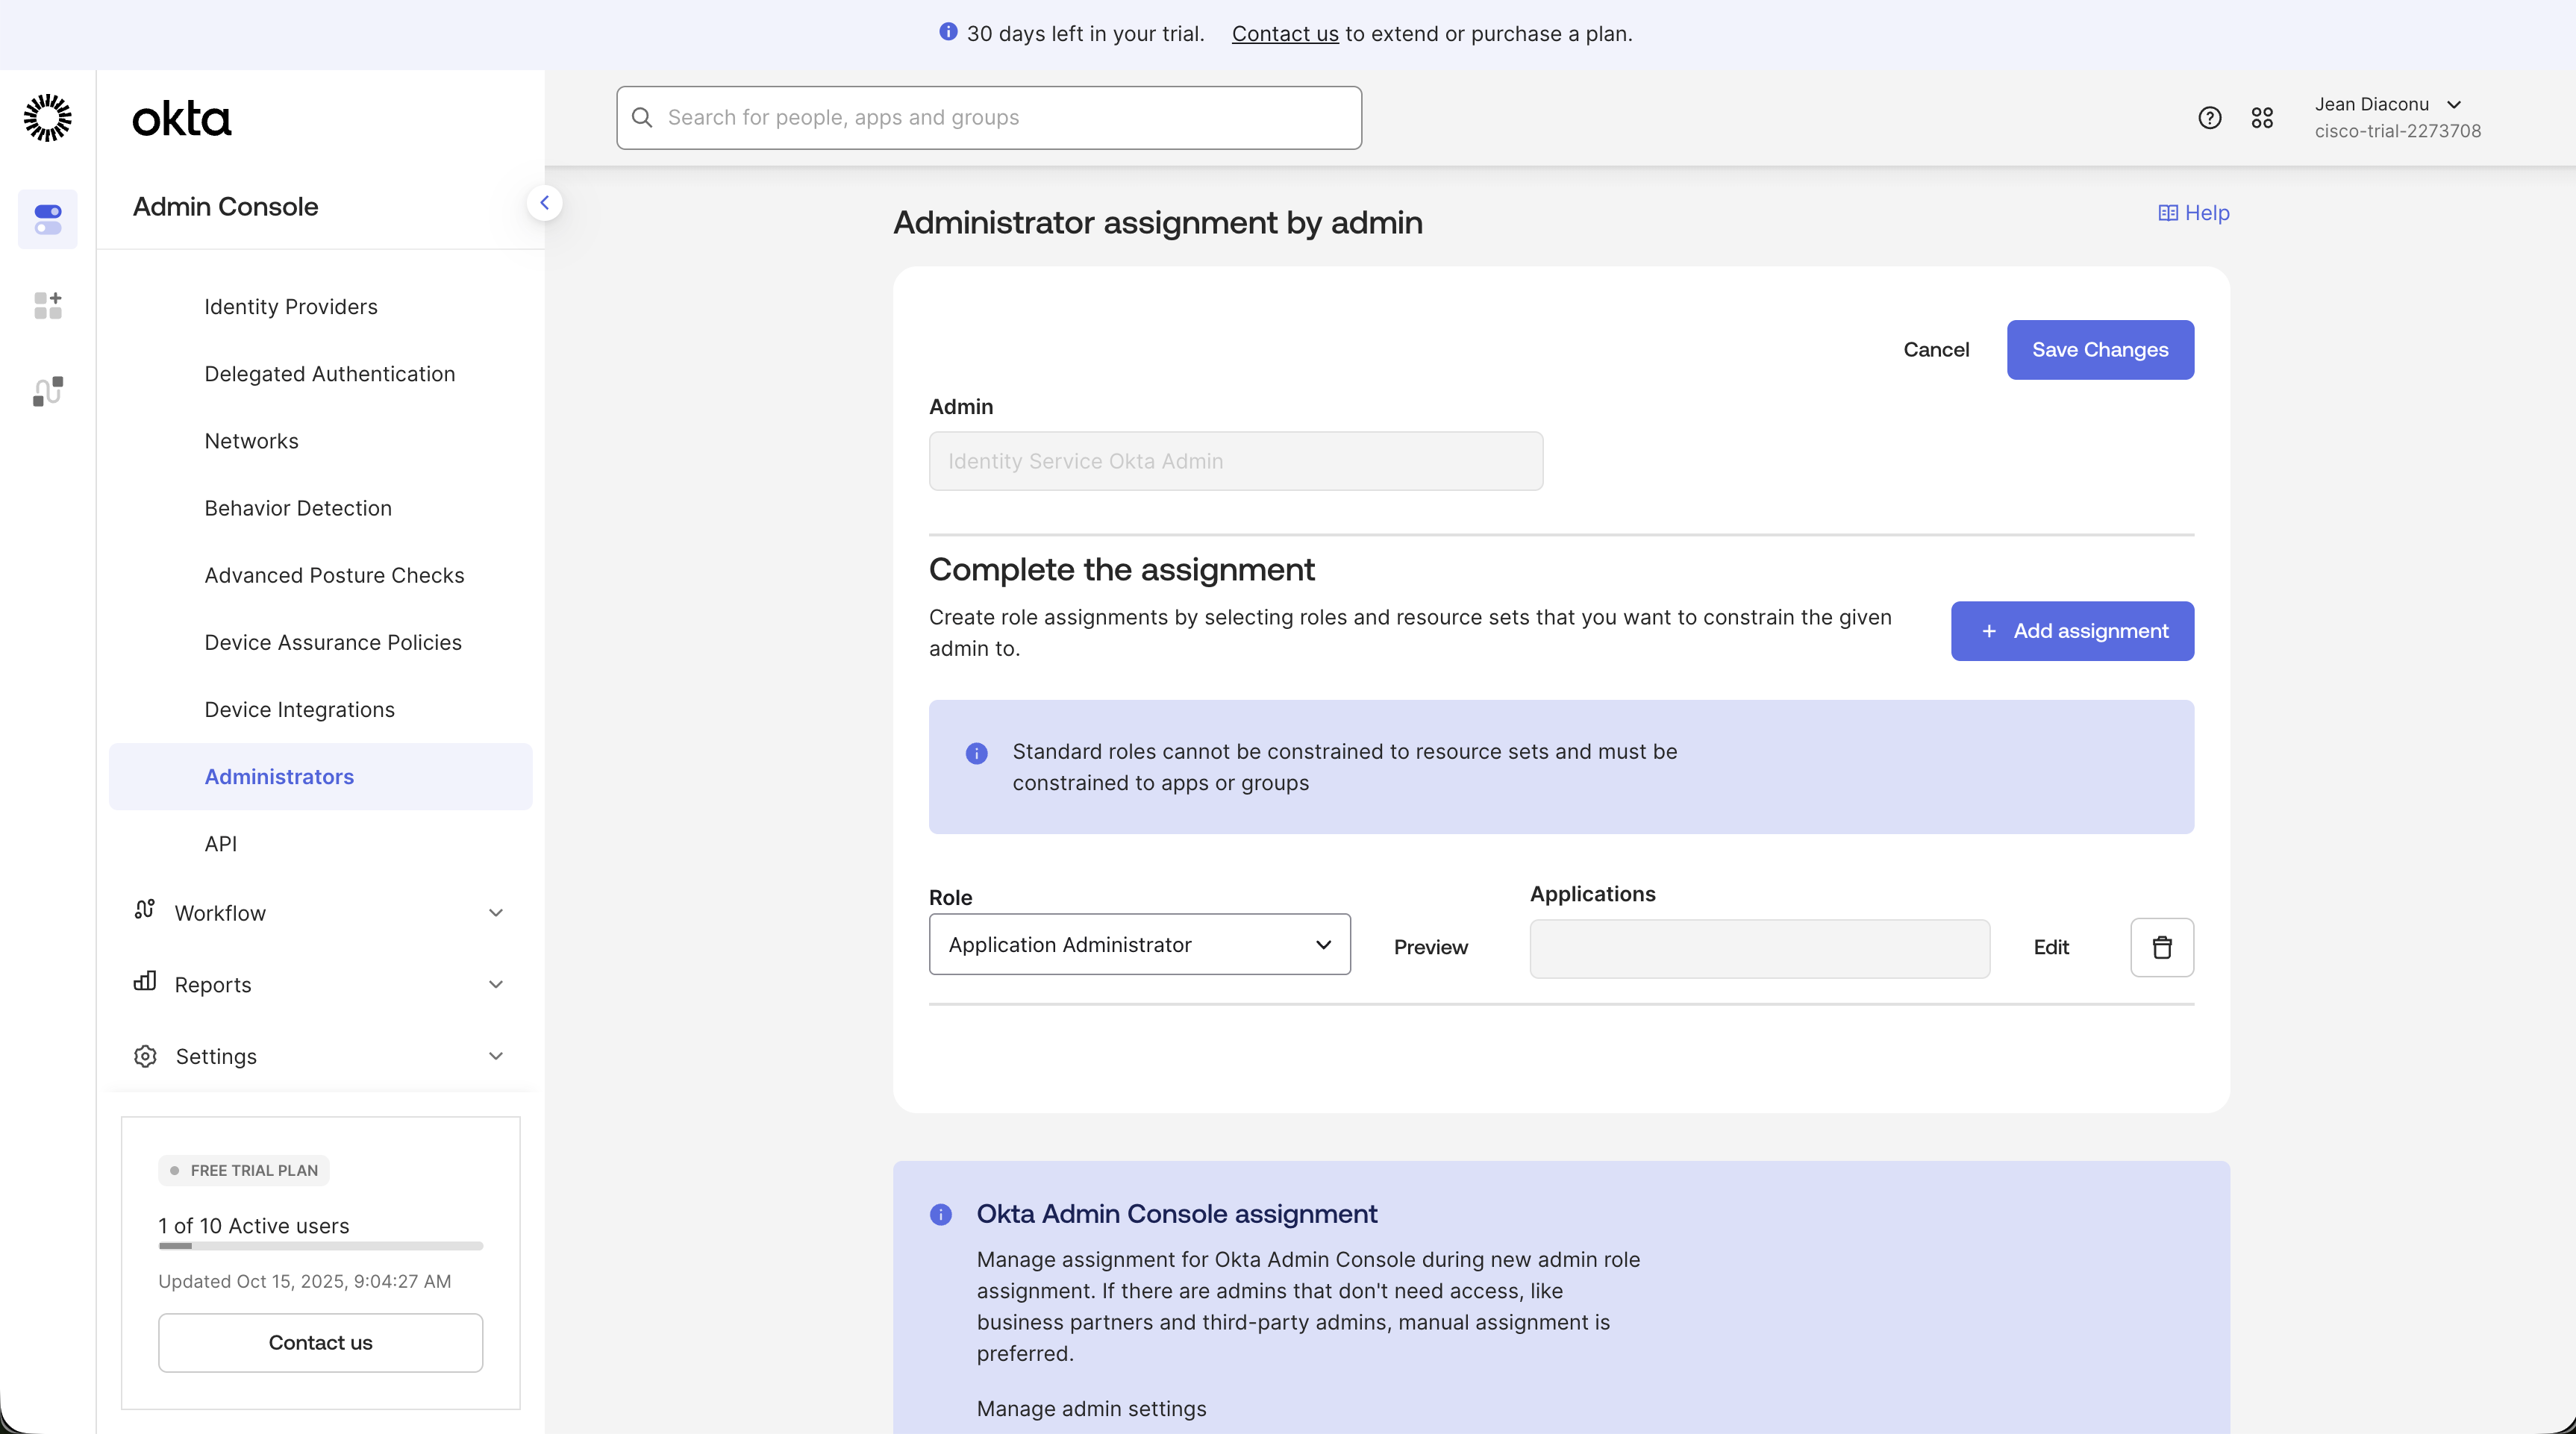Select the Admin Console toggle icon in the sidebar

pos(47,218)
